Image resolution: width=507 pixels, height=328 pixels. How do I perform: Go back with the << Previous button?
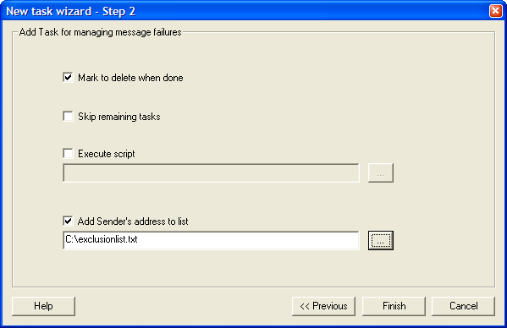(323, 306)
